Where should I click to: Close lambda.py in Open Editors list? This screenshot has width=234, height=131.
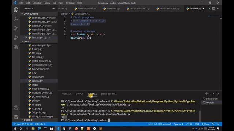tap(26, 37)
